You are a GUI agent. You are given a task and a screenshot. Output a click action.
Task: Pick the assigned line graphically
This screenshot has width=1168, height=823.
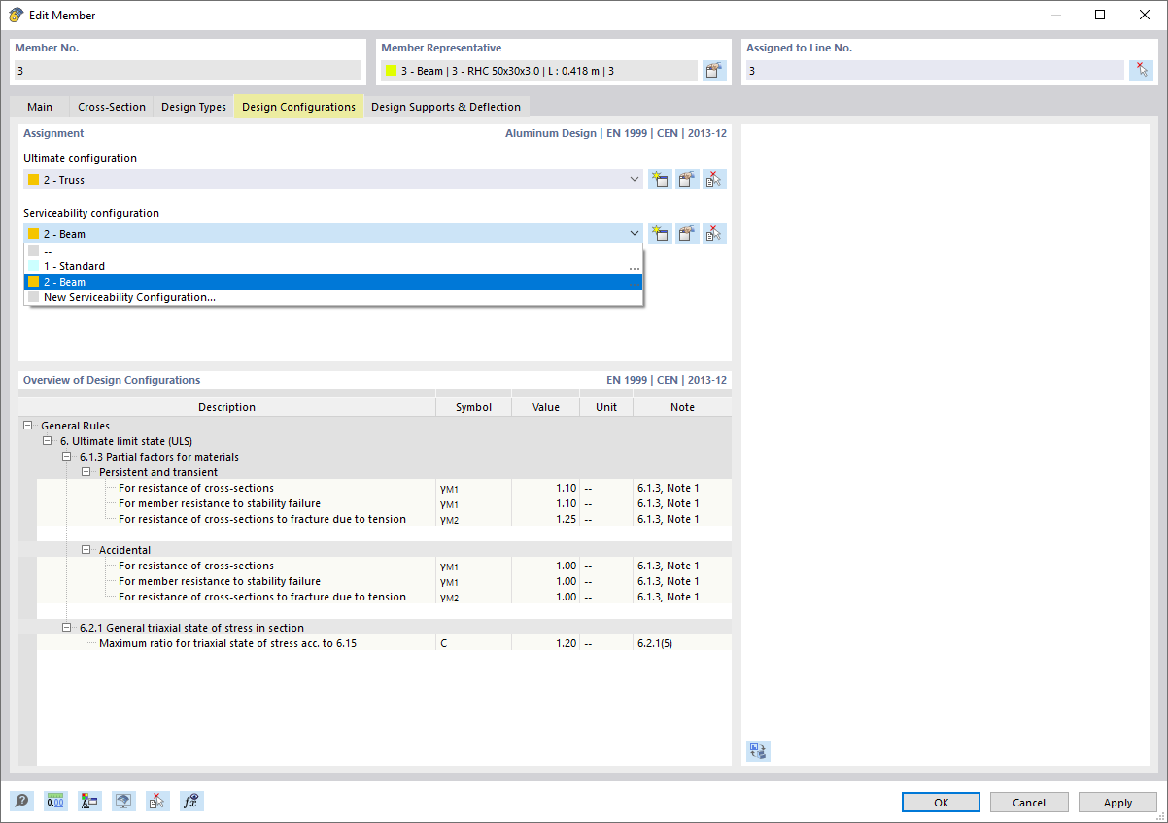tap(1142, 70)
